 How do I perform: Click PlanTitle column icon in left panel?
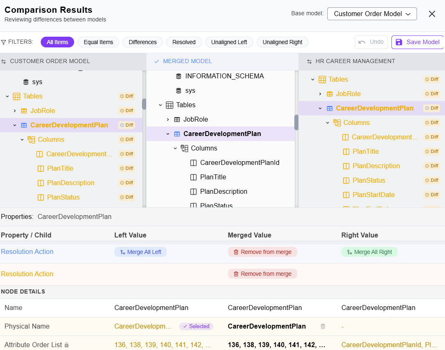pyautogui.click(x=41, y=169)
